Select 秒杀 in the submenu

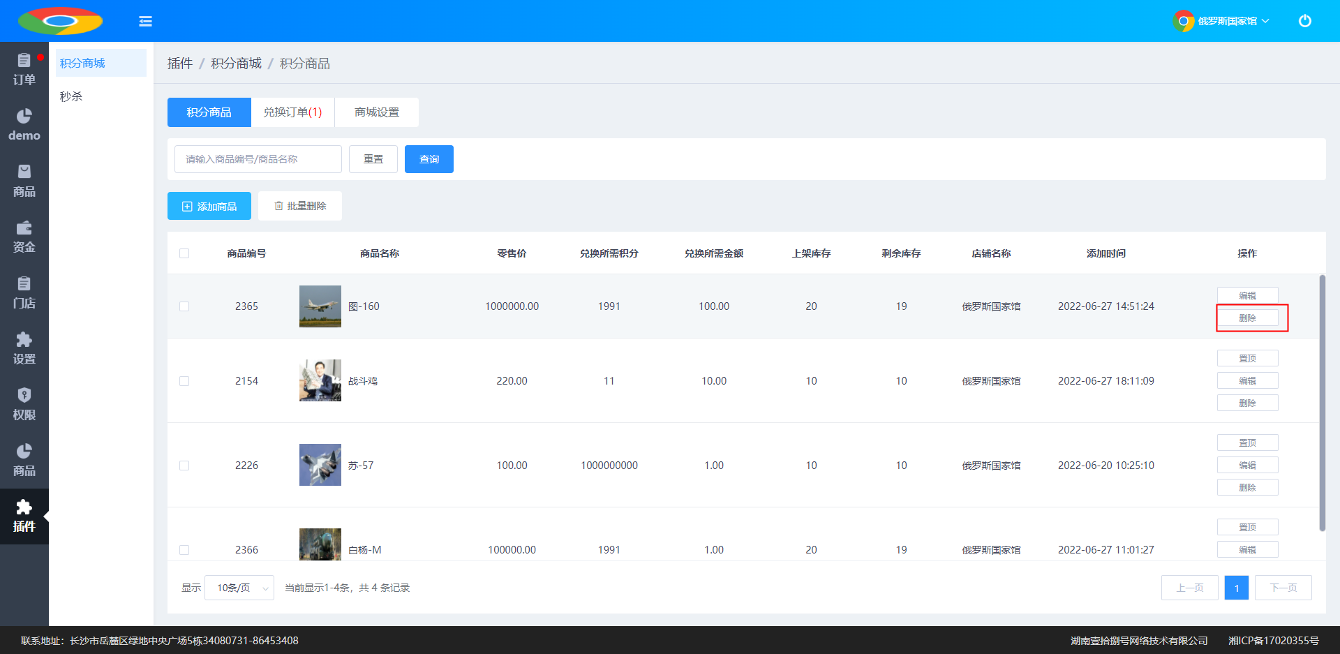tap(101, 96)
